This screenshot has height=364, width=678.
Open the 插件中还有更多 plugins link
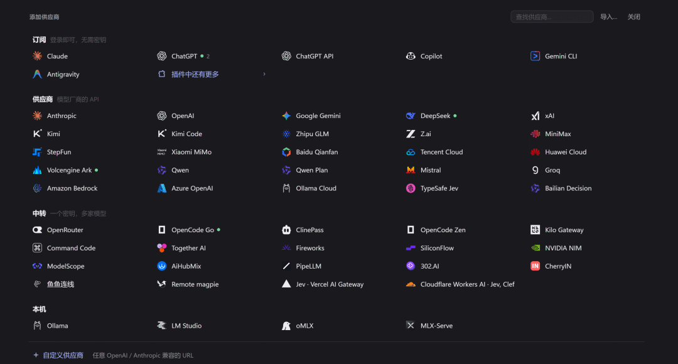pos(195,74)
